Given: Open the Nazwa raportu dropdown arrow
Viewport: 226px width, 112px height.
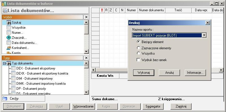Looking at the screenshot, I should tap(204, 35).
